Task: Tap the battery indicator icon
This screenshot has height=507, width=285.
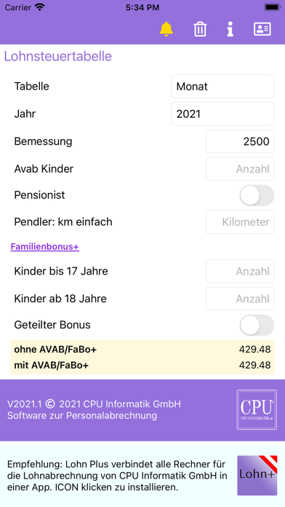Action: (273, 7)
